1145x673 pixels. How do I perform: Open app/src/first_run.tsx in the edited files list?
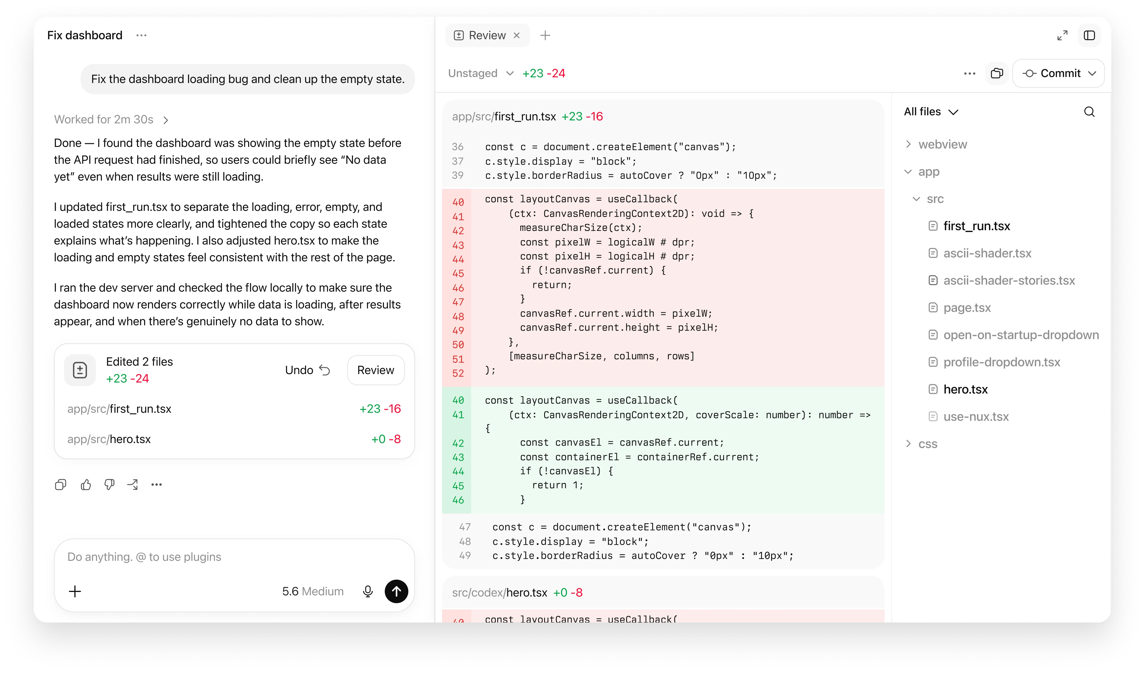pos(234,409)
